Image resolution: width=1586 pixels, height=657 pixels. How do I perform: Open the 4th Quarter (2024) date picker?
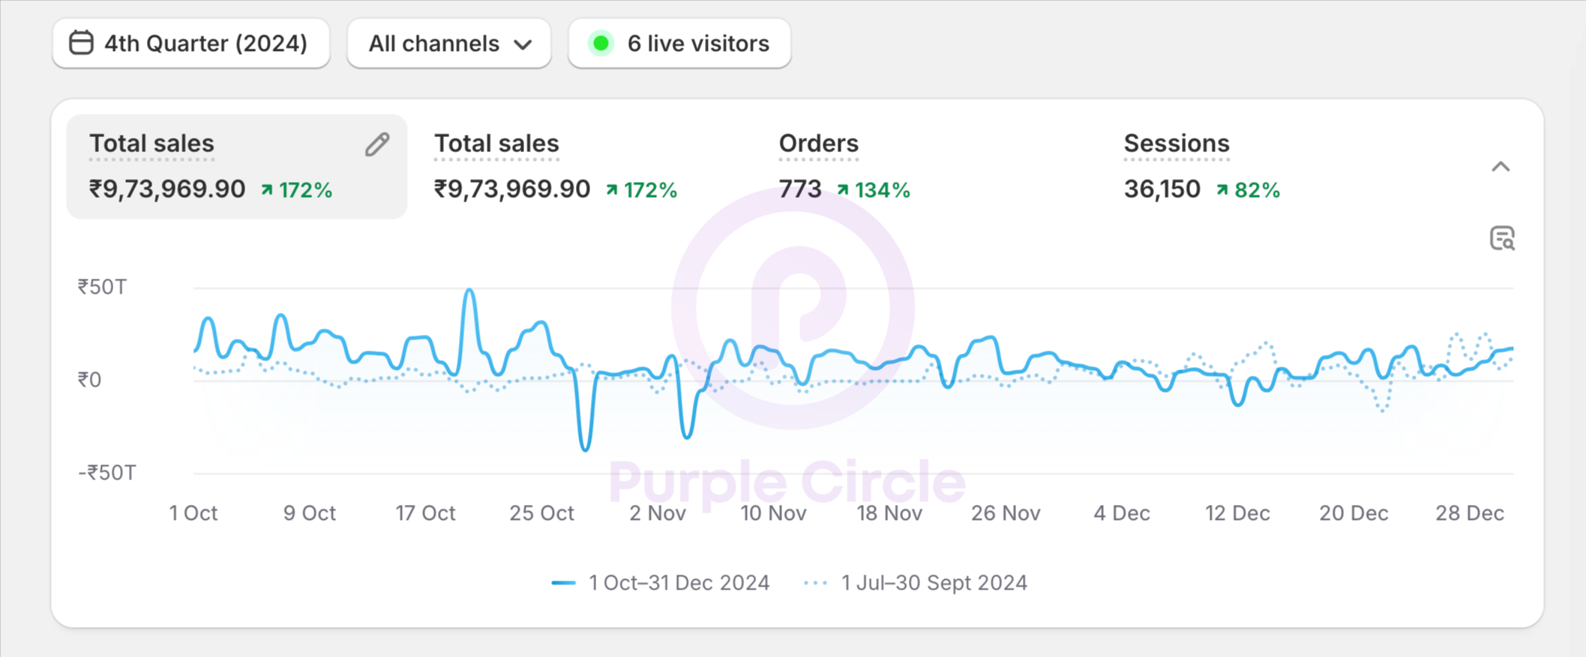(190, 43)
